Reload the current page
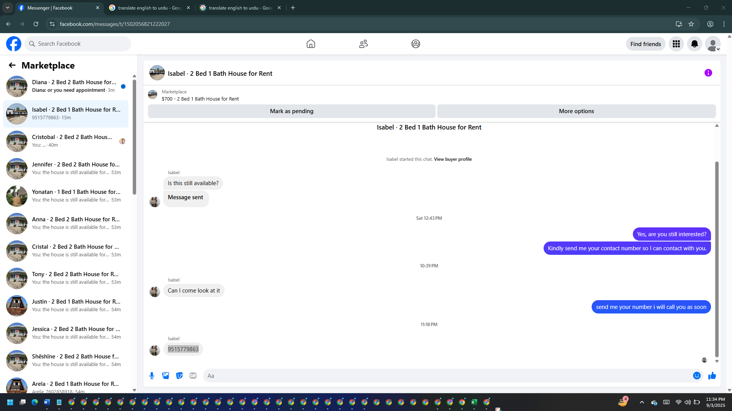 [x=36, y=24]
